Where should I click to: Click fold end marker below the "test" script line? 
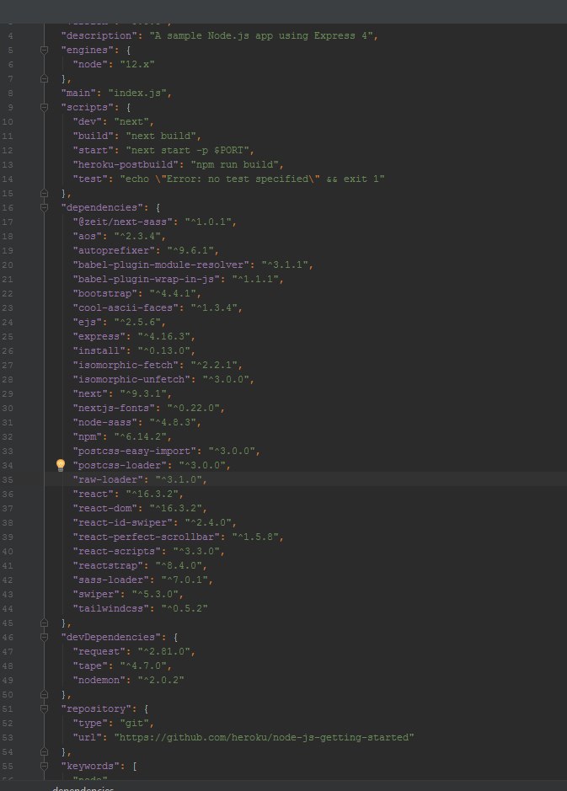44,193
